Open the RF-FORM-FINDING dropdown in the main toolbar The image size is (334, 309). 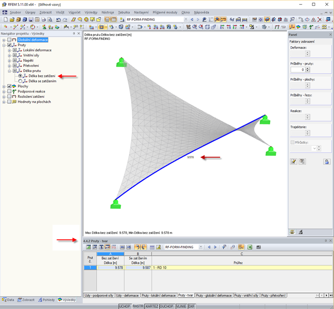tap(186, 19)
